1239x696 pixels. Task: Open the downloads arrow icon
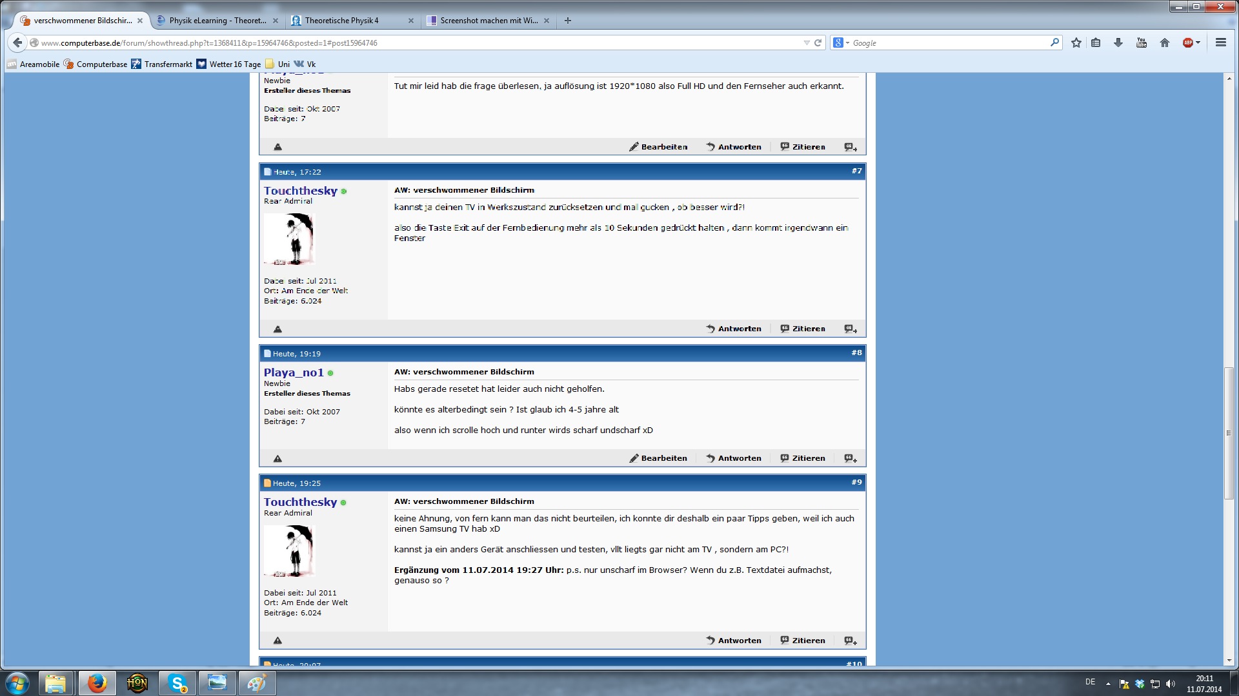(1118, 43)
